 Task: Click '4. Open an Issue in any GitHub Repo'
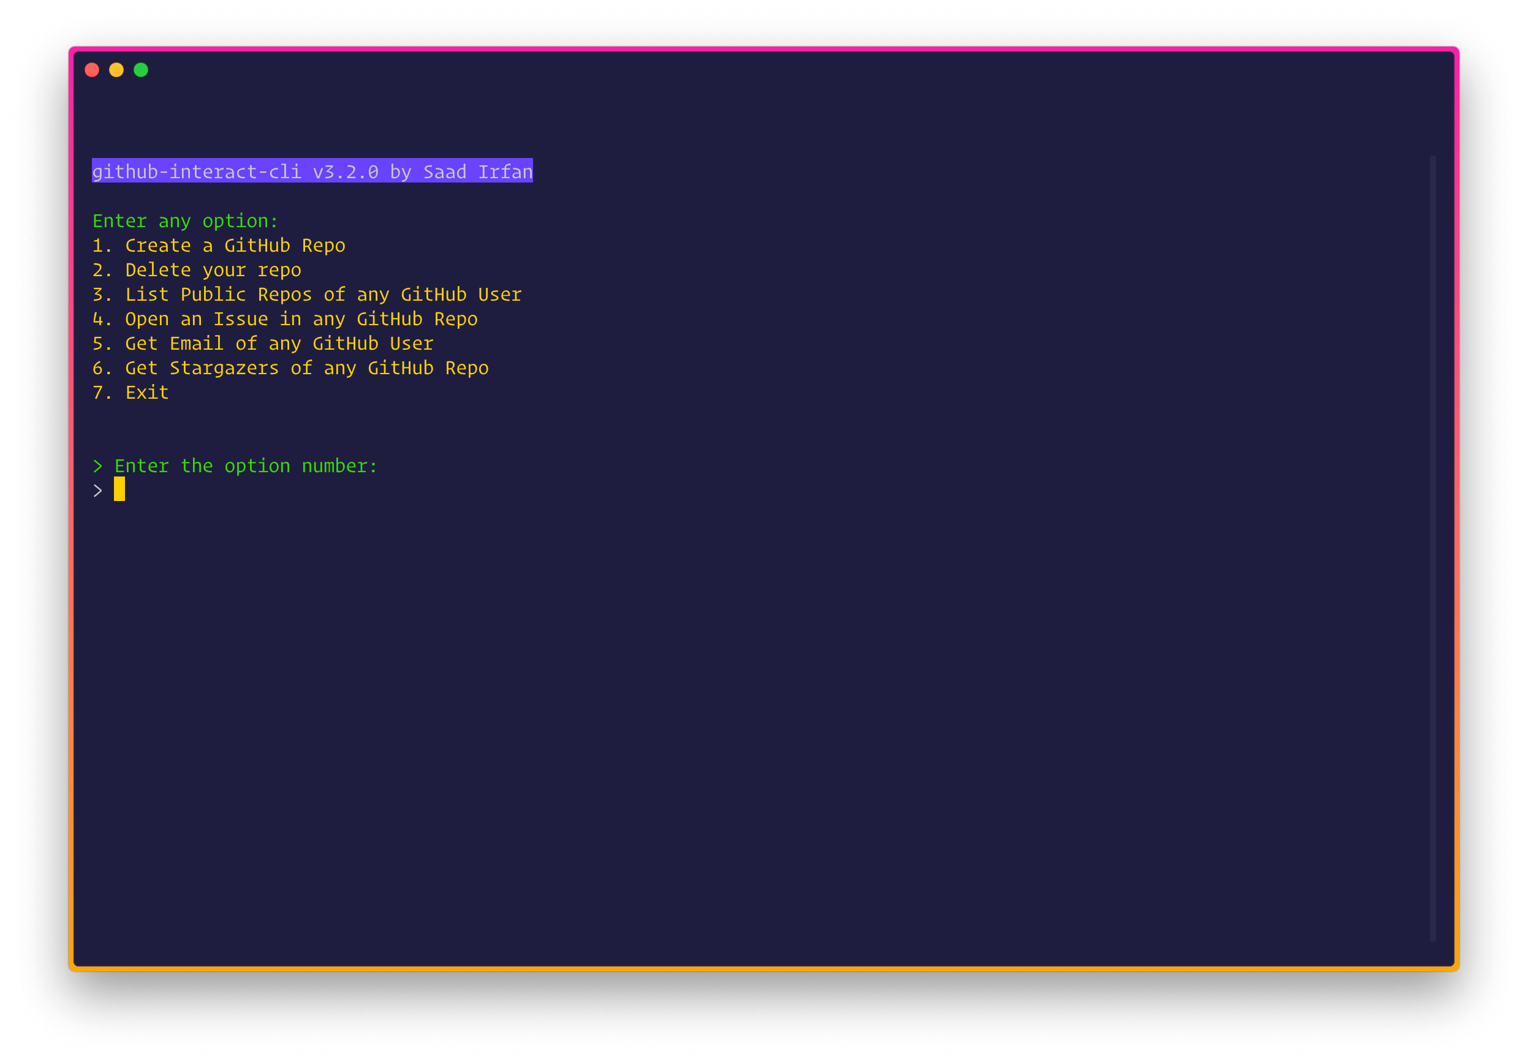(x=285, y=320)
